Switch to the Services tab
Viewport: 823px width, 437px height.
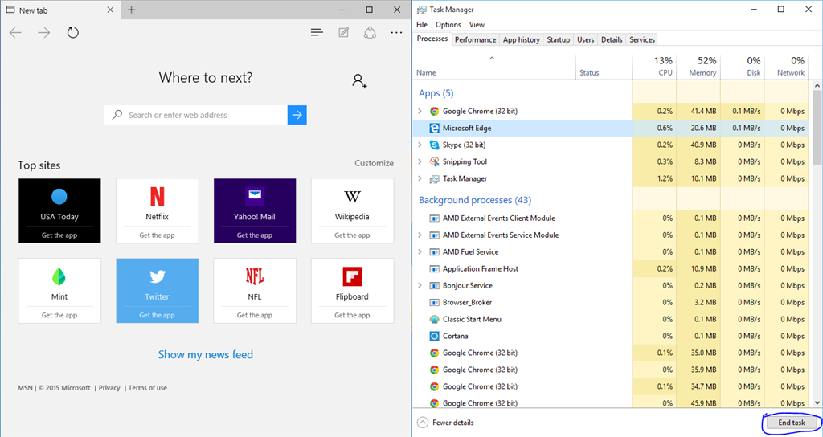tap(642, 40)
